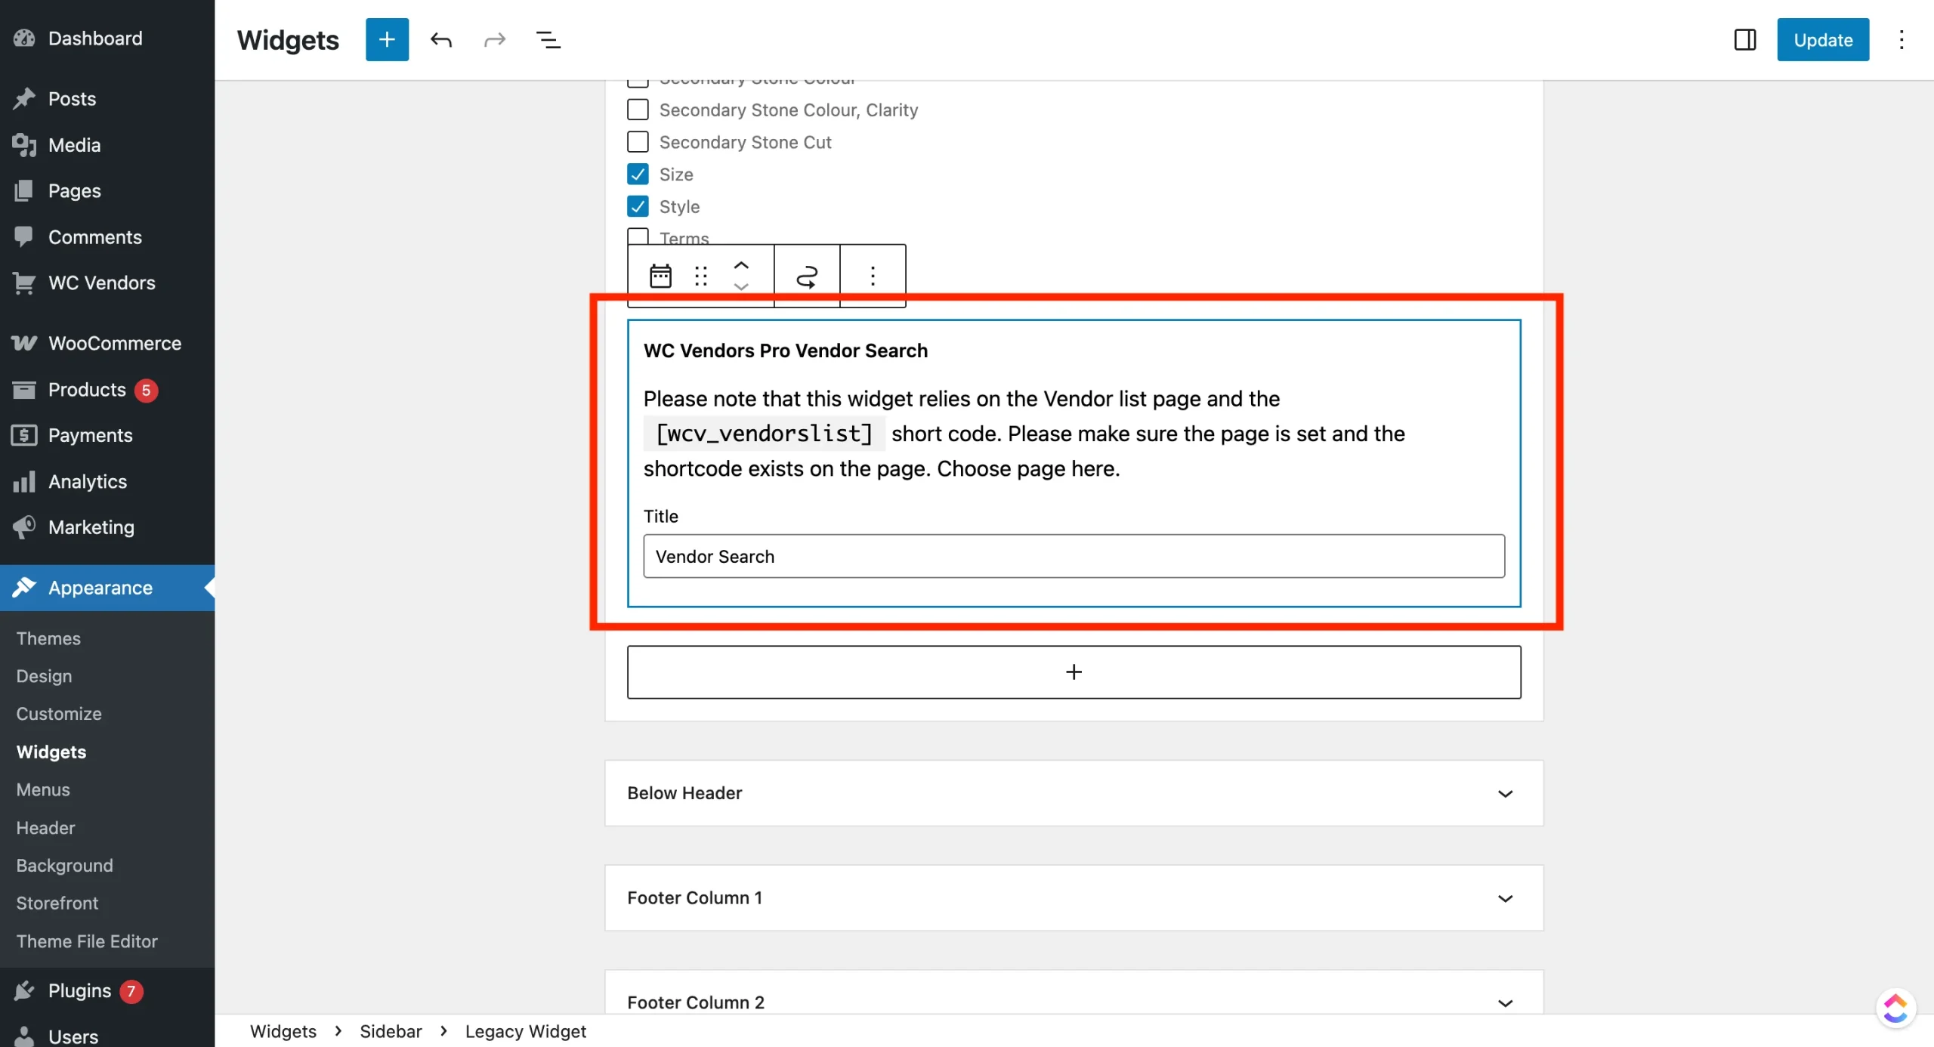Click the Vendor Search title input field
Viewport: 1934px width, 1047px height.
pyautogui.click(x=1073, y=557)
